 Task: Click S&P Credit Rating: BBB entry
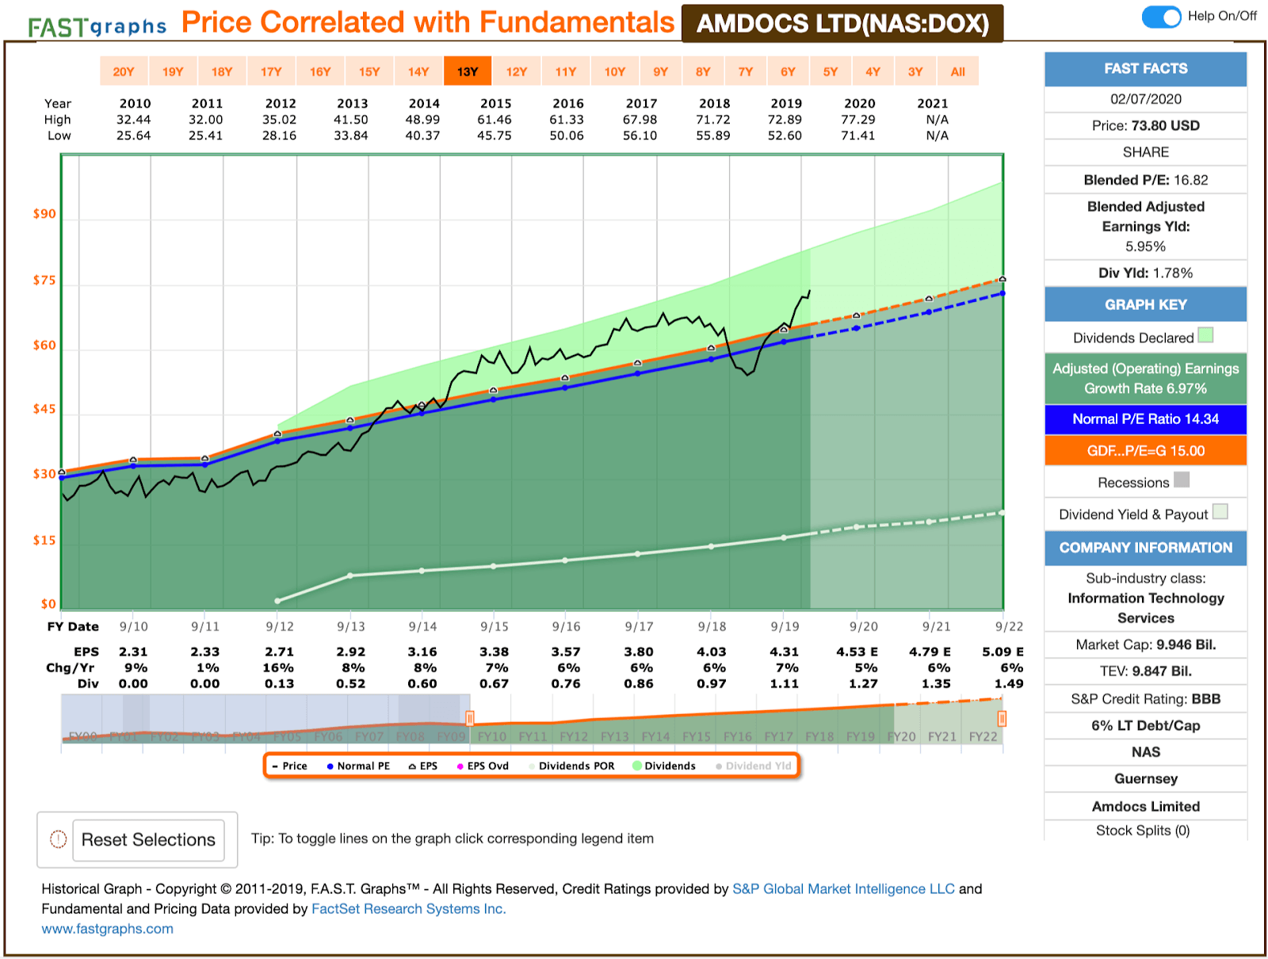tap(1145, 699)
